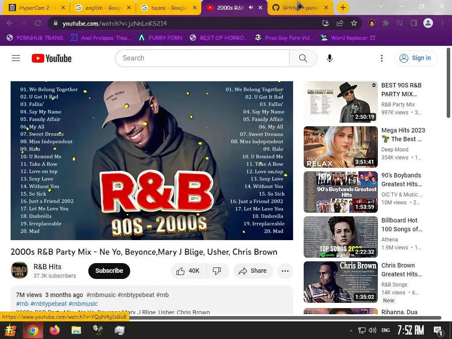Open the notification center icon
Viewport: 452px width, 339px height.
point(438,331)
